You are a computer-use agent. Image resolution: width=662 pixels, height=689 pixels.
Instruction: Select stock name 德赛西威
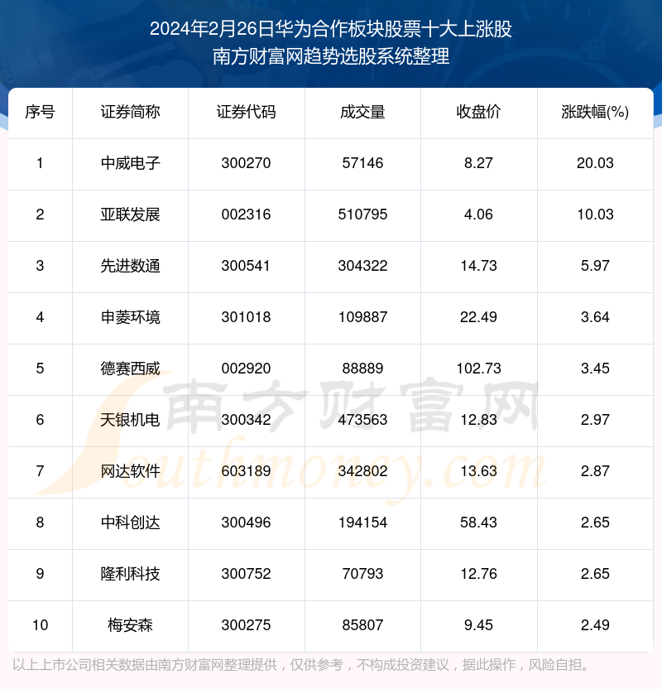coord(131,369)
